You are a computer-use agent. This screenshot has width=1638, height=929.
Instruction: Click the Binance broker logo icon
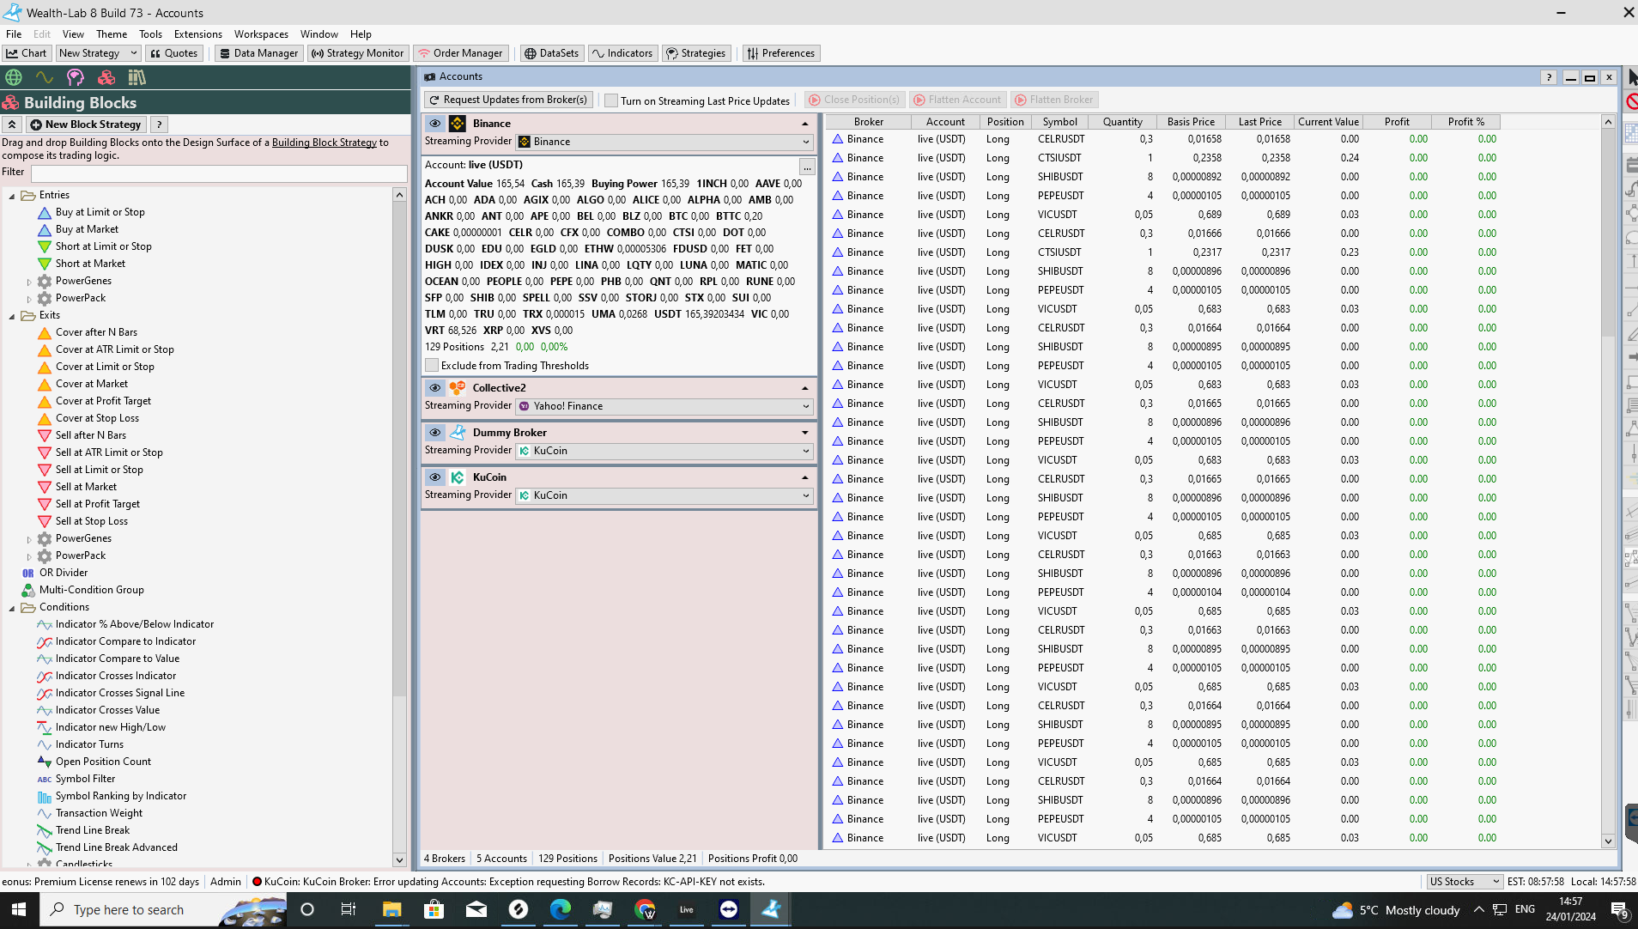tap(458, 124)
